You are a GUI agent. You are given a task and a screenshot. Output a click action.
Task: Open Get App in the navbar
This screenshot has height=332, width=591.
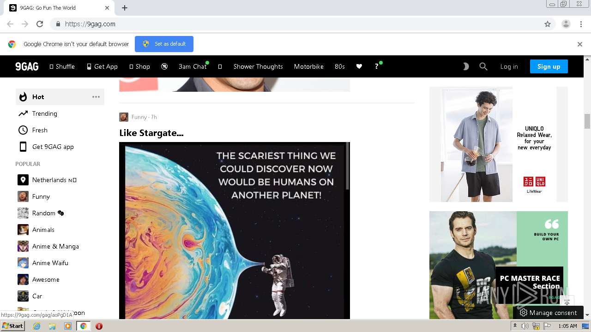pos(102,66)
